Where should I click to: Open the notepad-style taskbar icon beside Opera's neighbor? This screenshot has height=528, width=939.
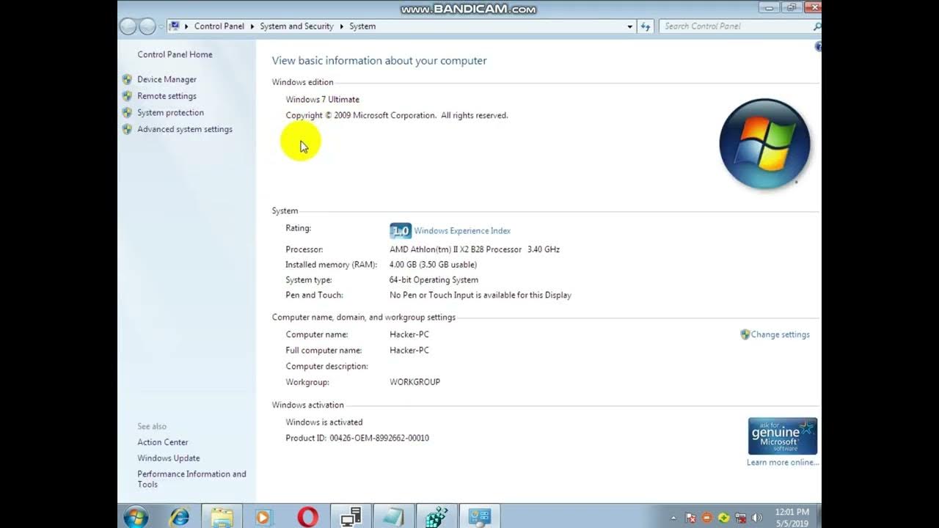393,517
